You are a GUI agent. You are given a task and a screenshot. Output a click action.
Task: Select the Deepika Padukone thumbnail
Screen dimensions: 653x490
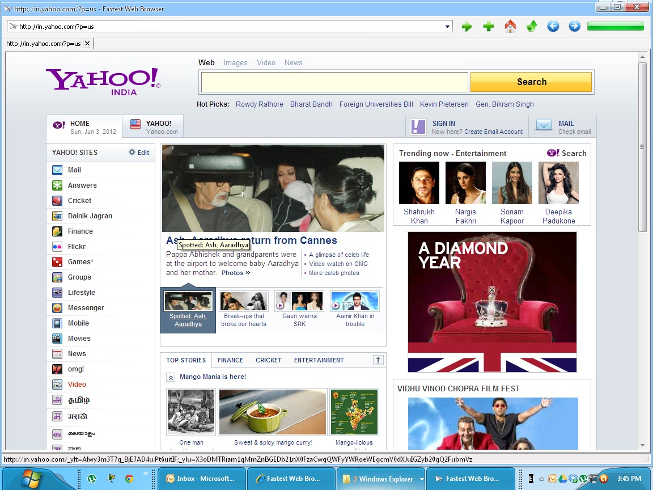point(558,183)
